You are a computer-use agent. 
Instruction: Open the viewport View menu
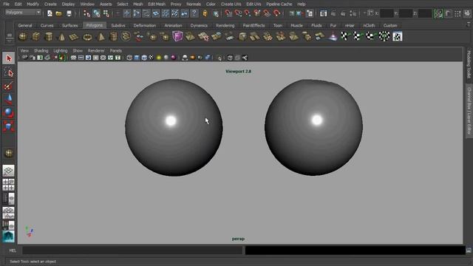pyautogui.click(x=24, y=51)
